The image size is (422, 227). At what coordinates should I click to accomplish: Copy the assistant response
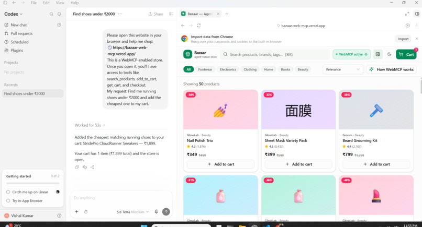(x=77, y=167)
